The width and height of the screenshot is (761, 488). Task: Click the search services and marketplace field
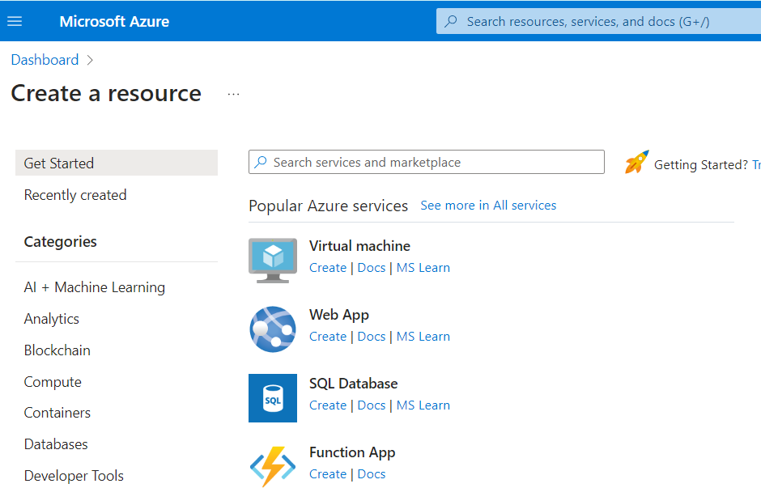427,162
